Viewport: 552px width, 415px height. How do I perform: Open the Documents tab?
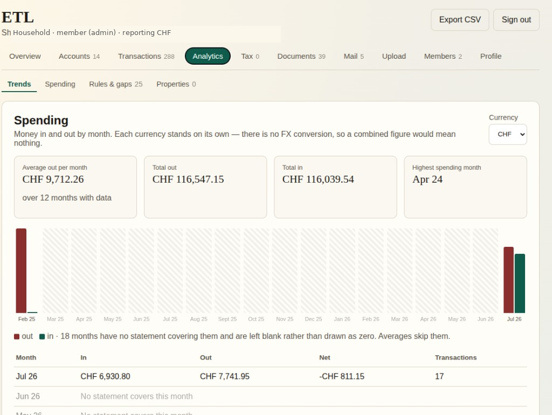pyautogui.click(x=301, y=56)
